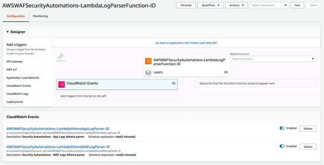The width and height of the screenshot is (324, 165).
Task: Disable the LambdaAthenaWAFLogParser-ID rule toggle
Action: [282, 146]
